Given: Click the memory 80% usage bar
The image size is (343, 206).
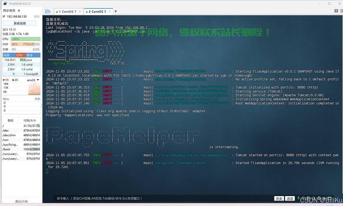Looking at the screenshot, I should (26, 44).
